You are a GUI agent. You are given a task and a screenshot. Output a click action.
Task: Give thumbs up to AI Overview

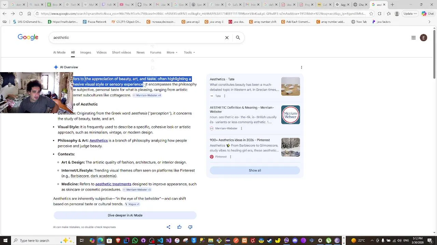pyautogui.click(x=179, y=227)
